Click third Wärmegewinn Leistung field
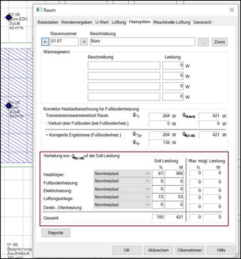241x259 pixels. coord(173,86)
